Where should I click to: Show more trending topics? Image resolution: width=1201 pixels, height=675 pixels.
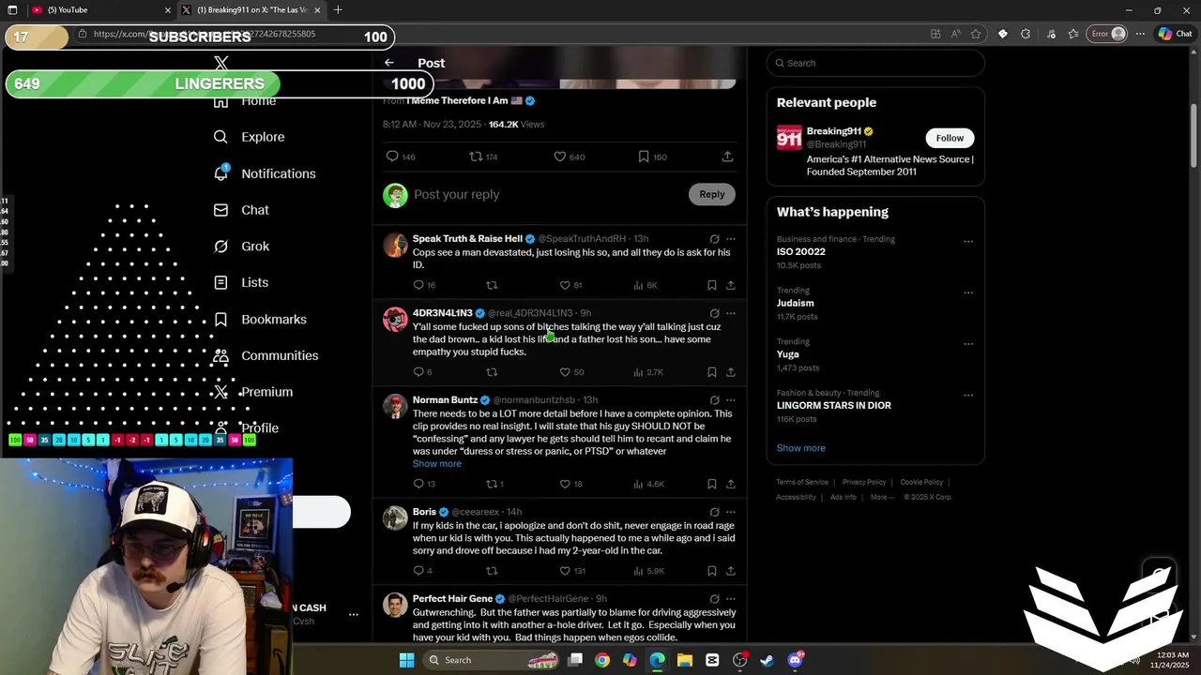coord(800,448)
